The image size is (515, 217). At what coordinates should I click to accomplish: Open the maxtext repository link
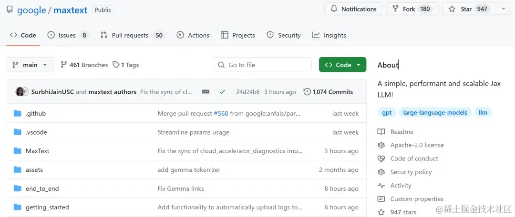70,10
